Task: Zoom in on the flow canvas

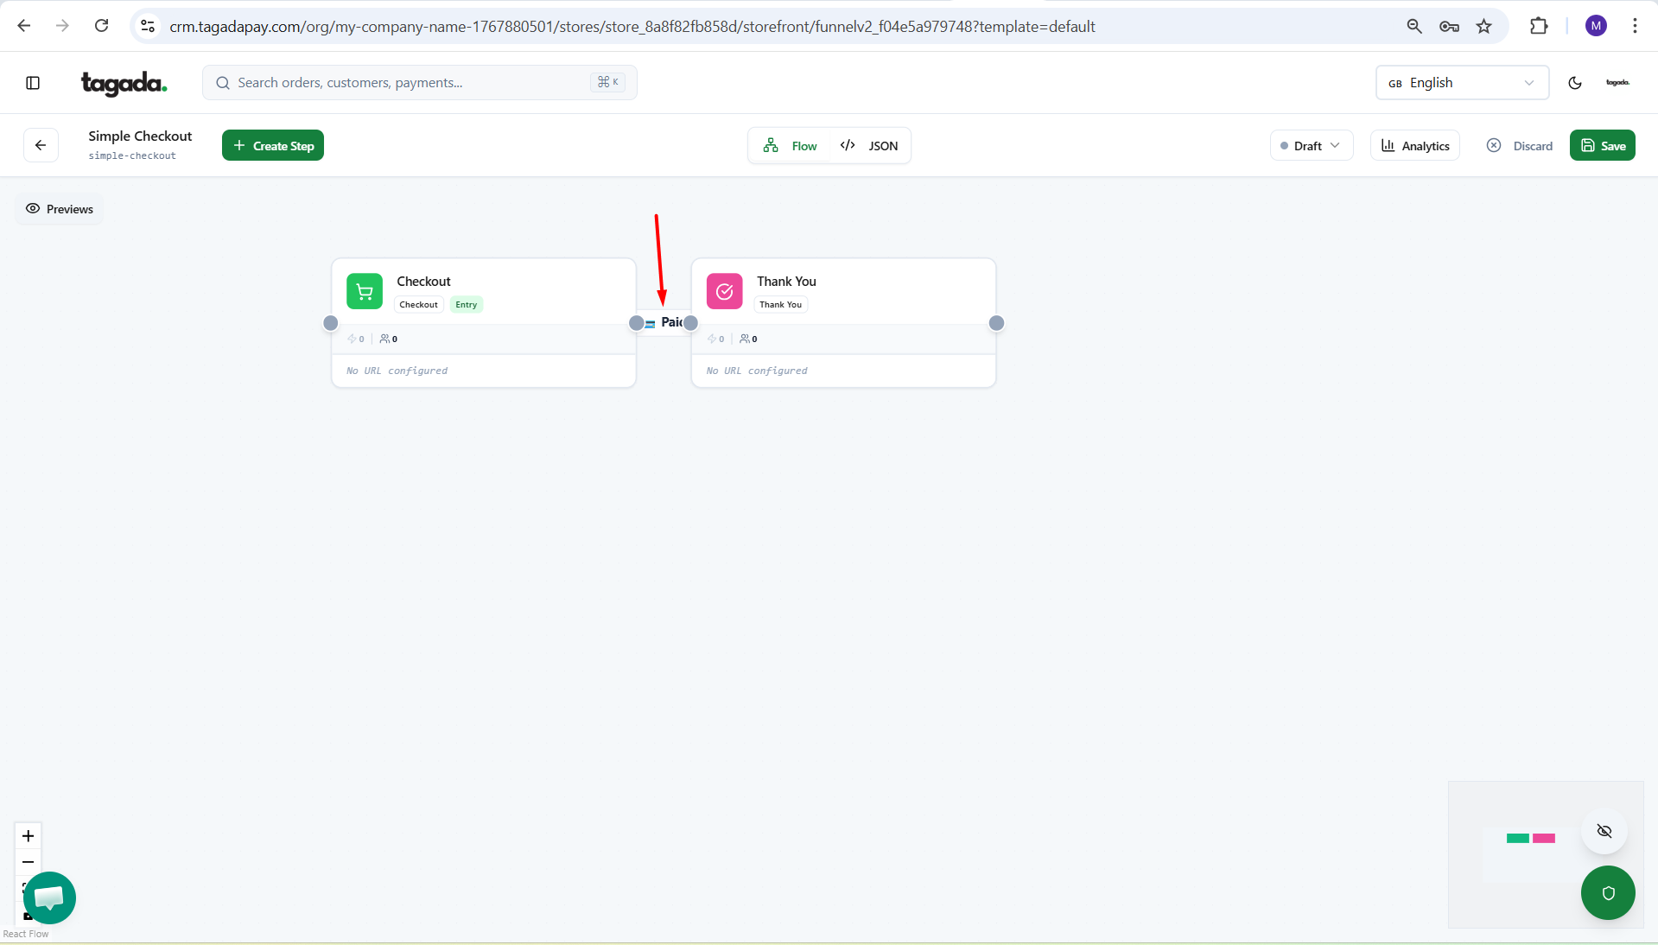Action: 28,835
